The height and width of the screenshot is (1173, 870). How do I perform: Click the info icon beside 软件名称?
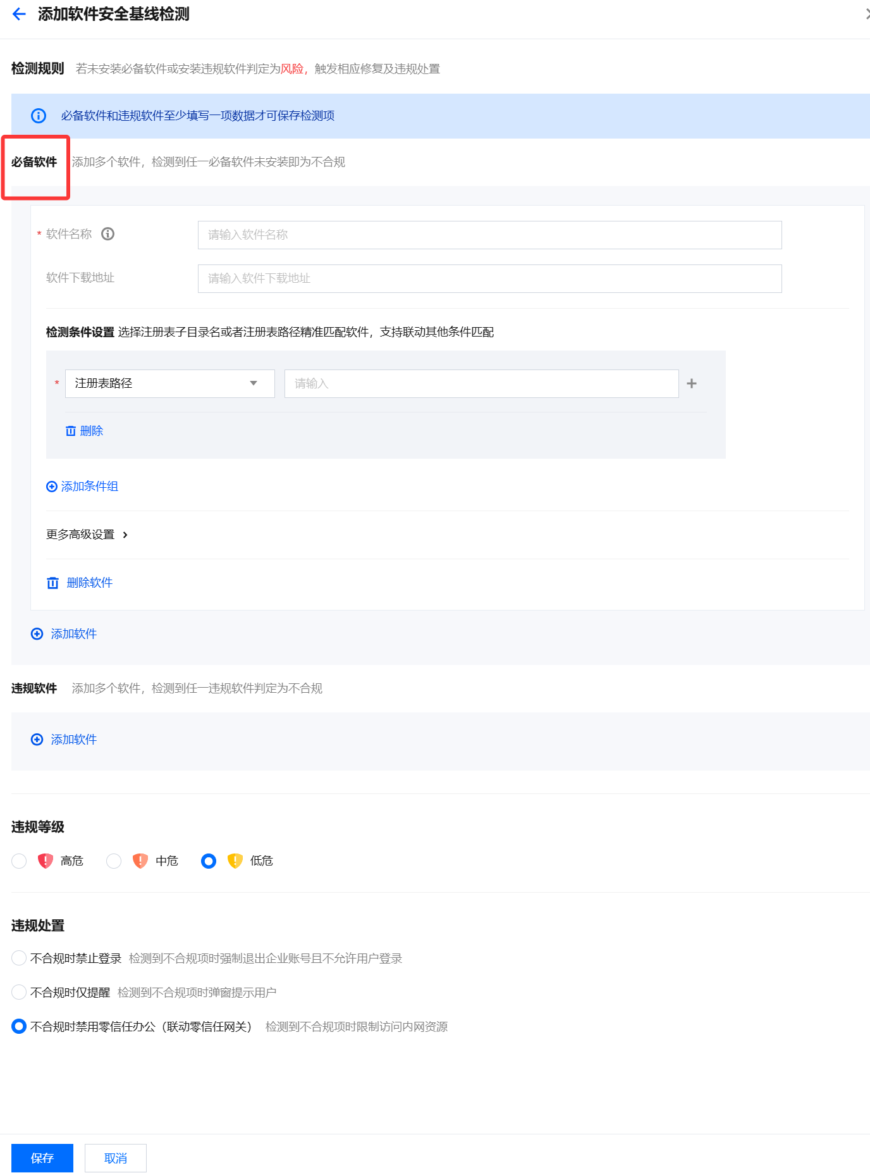108,234
